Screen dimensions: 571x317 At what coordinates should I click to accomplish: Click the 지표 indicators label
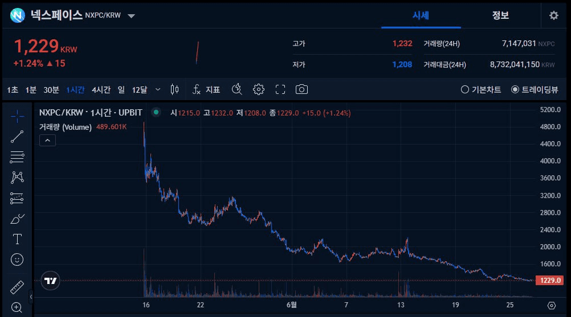213,90
